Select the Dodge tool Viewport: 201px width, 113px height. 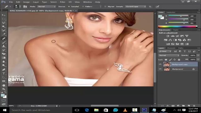(4, 66)
